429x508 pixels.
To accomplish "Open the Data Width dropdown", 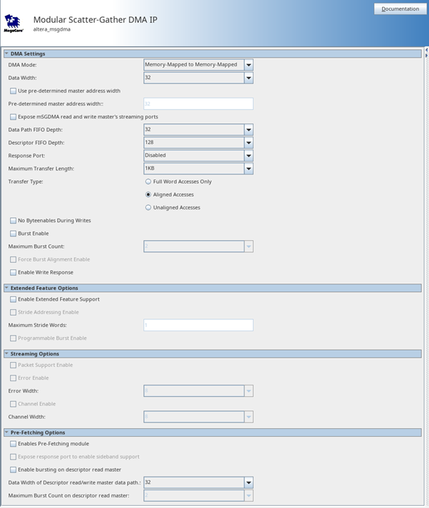I will tap(198, 78).
